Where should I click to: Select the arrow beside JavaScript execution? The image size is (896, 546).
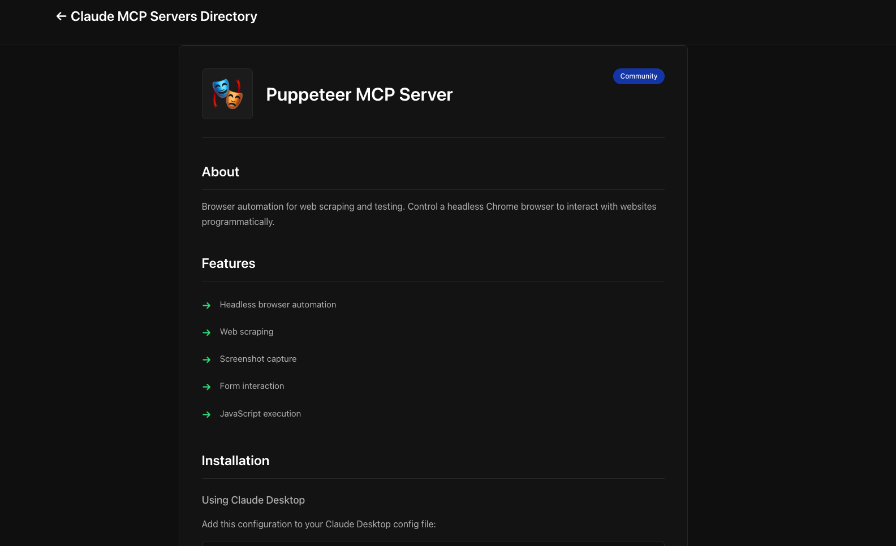tap(206, 414)
